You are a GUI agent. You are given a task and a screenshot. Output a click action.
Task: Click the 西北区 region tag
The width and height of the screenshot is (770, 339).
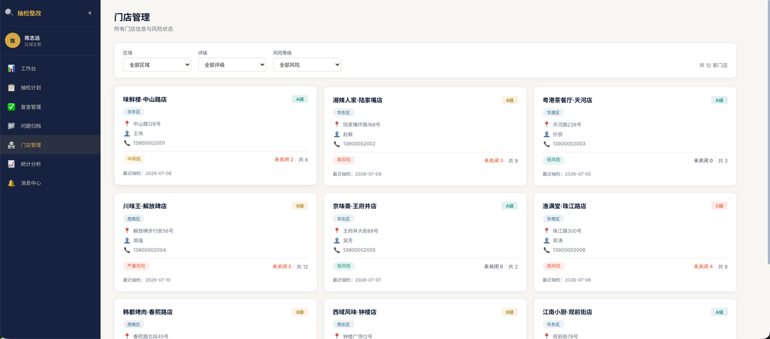pyautogui.click(x=343, y=325)
